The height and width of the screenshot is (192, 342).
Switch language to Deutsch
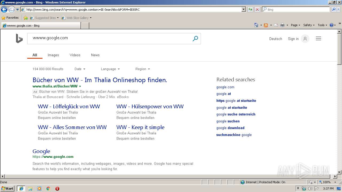pyautogui.click(x=275, y=39)
